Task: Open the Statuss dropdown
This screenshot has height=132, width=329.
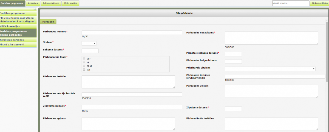Action: pyautogui.click(x=89, y=43)
